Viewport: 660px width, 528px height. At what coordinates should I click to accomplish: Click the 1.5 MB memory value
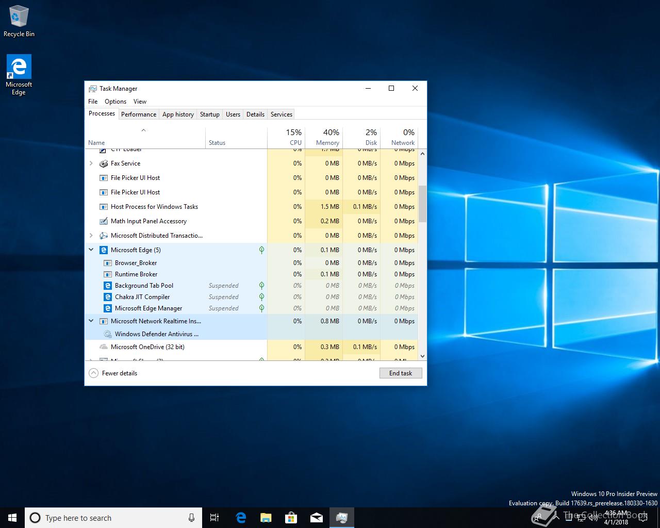[x=329, y=207]
